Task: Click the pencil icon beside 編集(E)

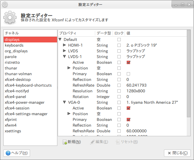Action: (x=92, y=142)
